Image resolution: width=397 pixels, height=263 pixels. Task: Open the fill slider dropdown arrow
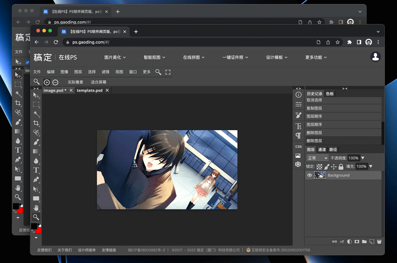click(x=371, y=167)
